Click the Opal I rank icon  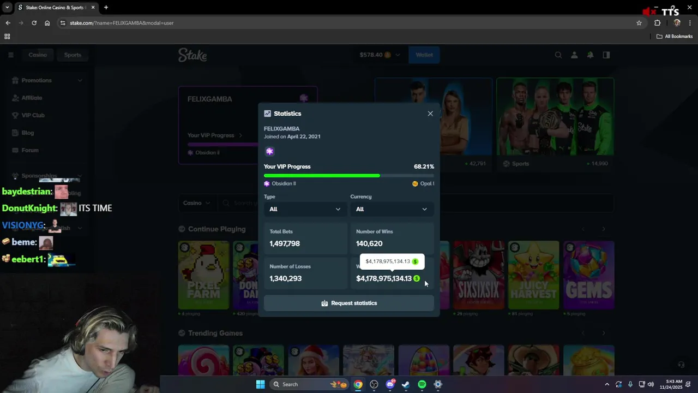[x=415, y=183]
